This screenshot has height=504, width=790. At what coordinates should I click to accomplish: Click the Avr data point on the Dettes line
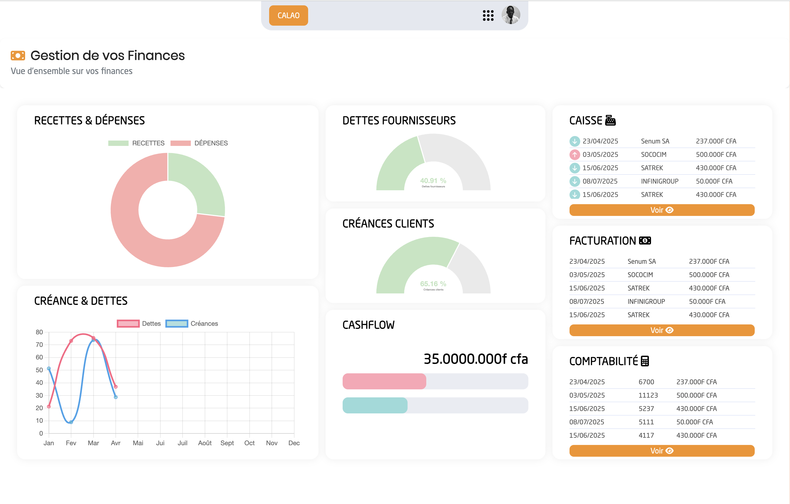[x=116, y=386]
